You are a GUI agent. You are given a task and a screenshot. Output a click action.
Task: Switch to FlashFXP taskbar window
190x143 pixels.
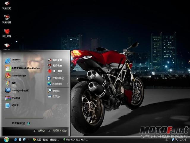click(x=76, y=140)
